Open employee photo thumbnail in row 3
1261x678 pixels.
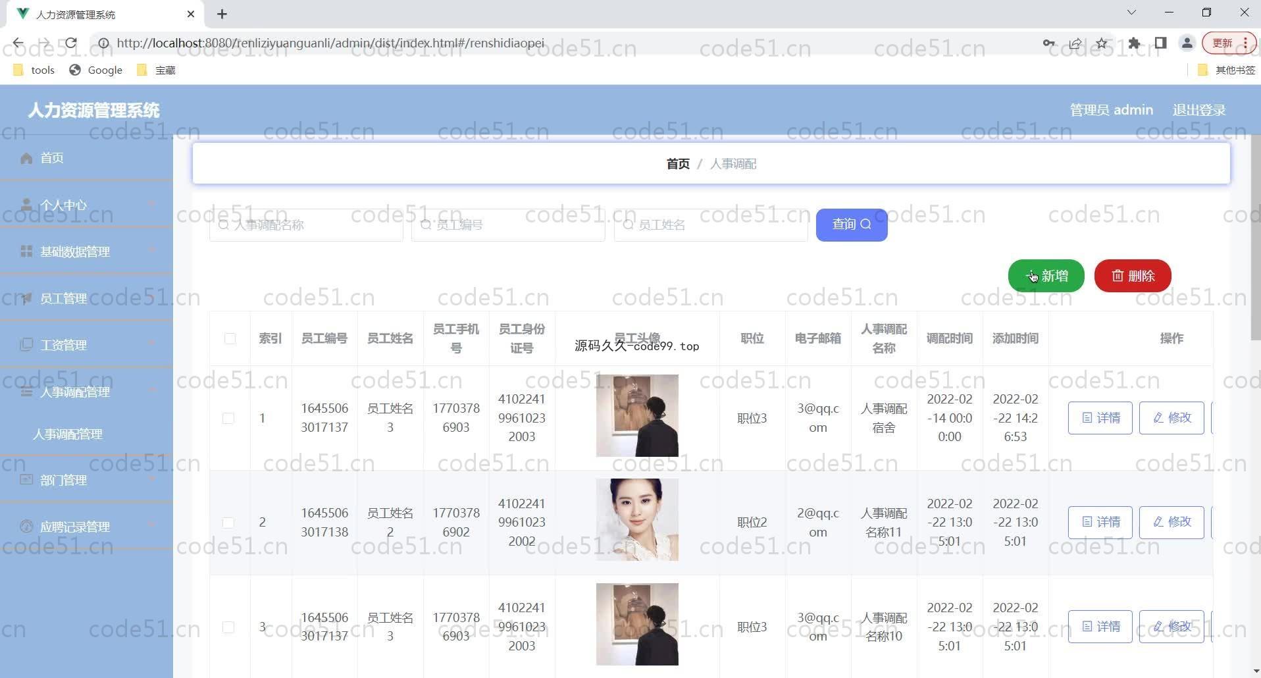[x=637, y=624]
